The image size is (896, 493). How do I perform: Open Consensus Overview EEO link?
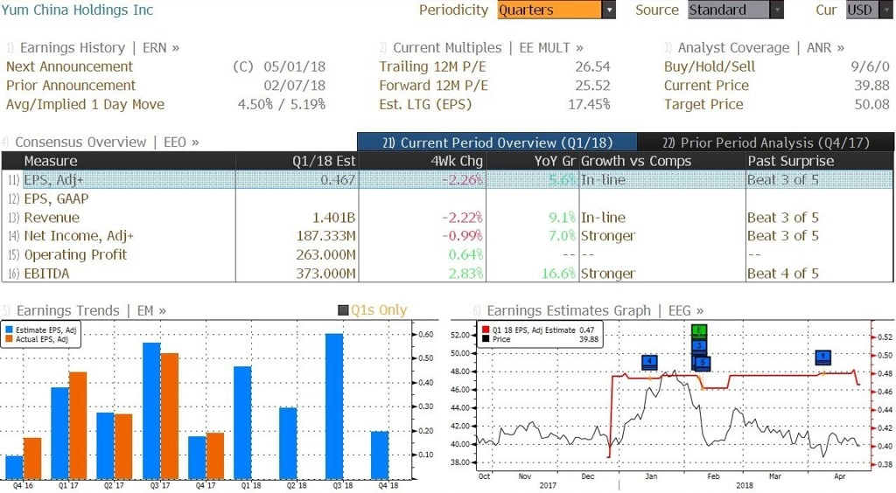[x=101, y=142]
